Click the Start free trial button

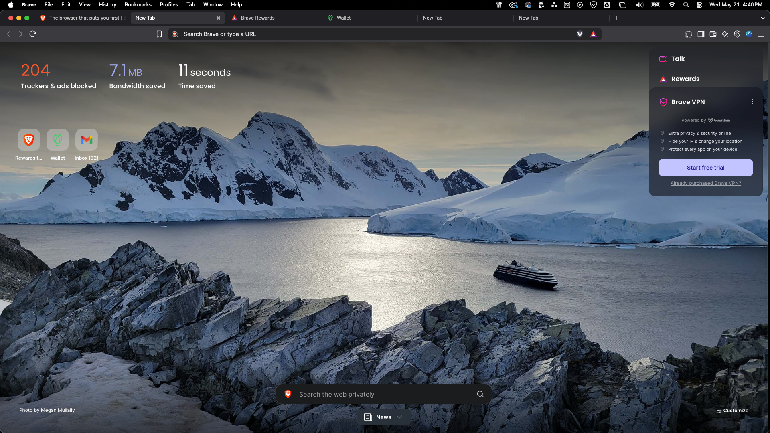click(x=705, y=167)
